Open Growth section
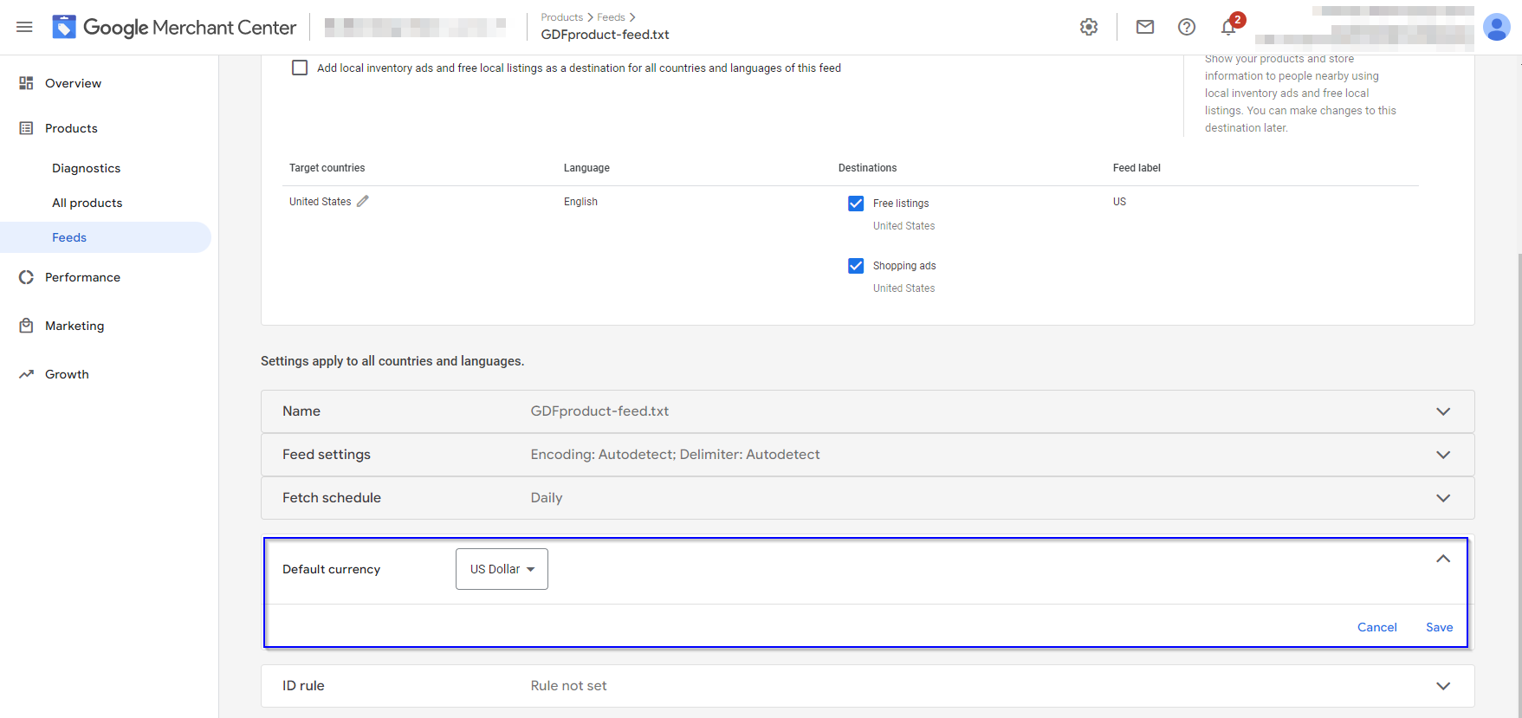Screen dimensions: 1522x718 [x=67, y=374]
